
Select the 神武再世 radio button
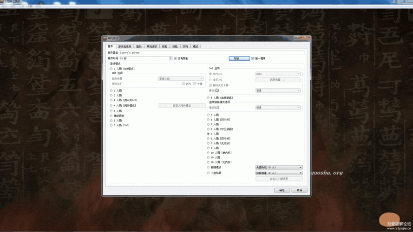coord(111,116)
